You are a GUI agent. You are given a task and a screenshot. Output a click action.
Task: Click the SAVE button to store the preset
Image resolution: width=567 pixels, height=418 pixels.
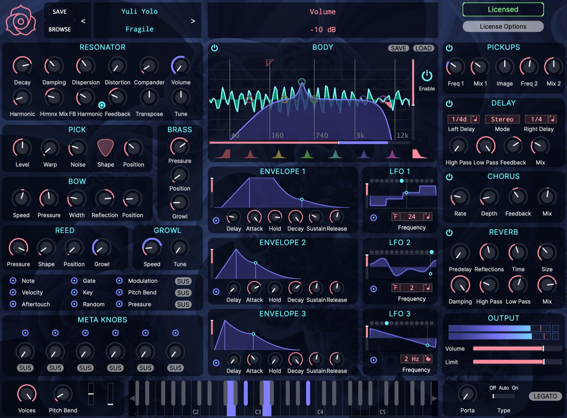coord(59,12)
